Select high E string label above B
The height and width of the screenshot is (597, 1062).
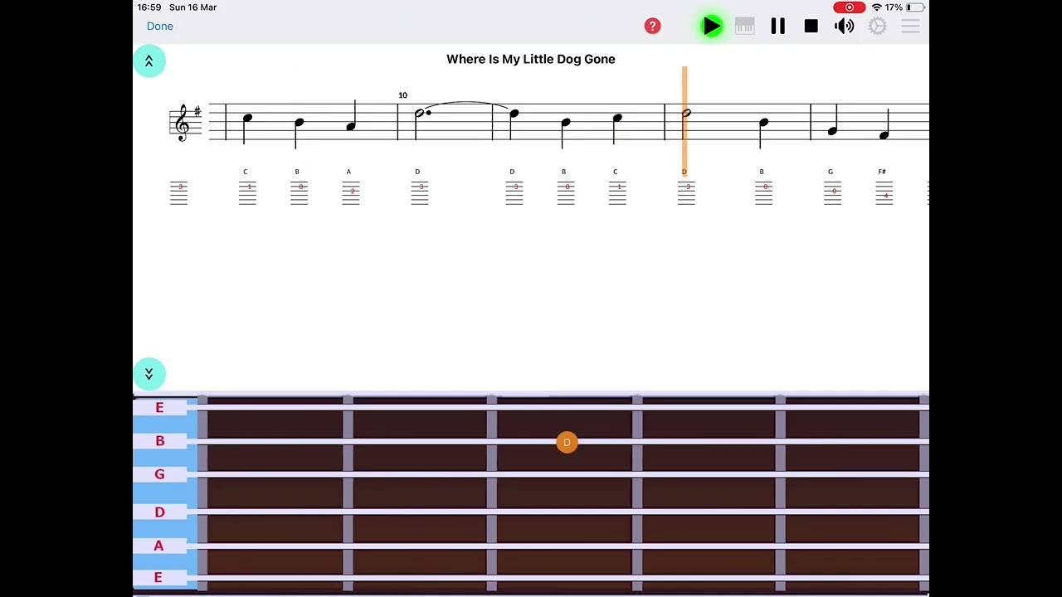point(159,408)
